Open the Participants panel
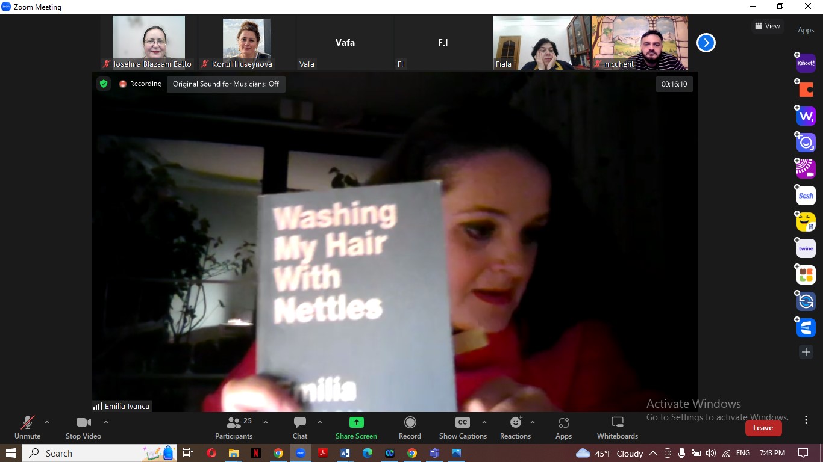 coord(234,428)
